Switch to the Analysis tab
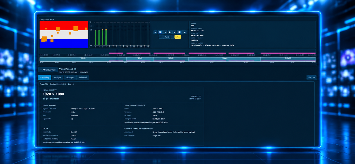The width and height of the screenshot is (355, 164). click(x=58, y=78)
